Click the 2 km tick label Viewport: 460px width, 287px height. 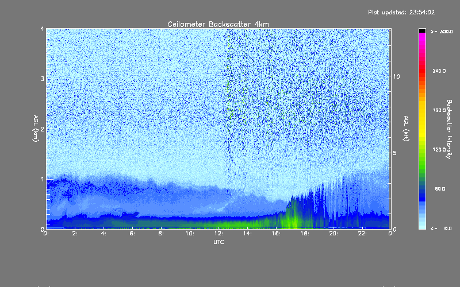pos(43,129)
